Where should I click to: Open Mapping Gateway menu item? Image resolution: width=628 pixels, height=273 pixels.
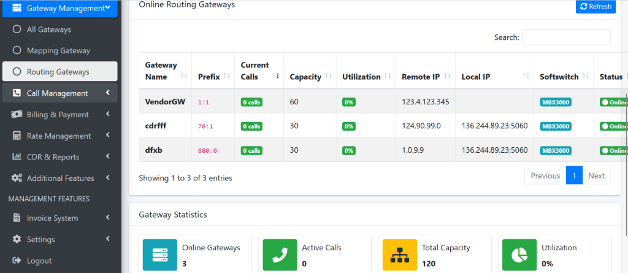point(59,50)
